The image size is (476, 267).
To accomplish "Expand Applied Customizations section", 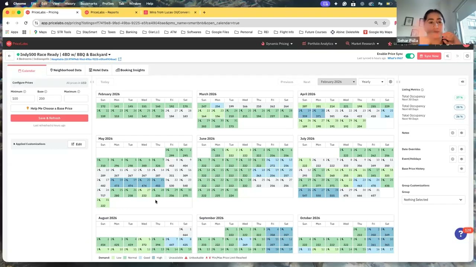I will point(29,144).
